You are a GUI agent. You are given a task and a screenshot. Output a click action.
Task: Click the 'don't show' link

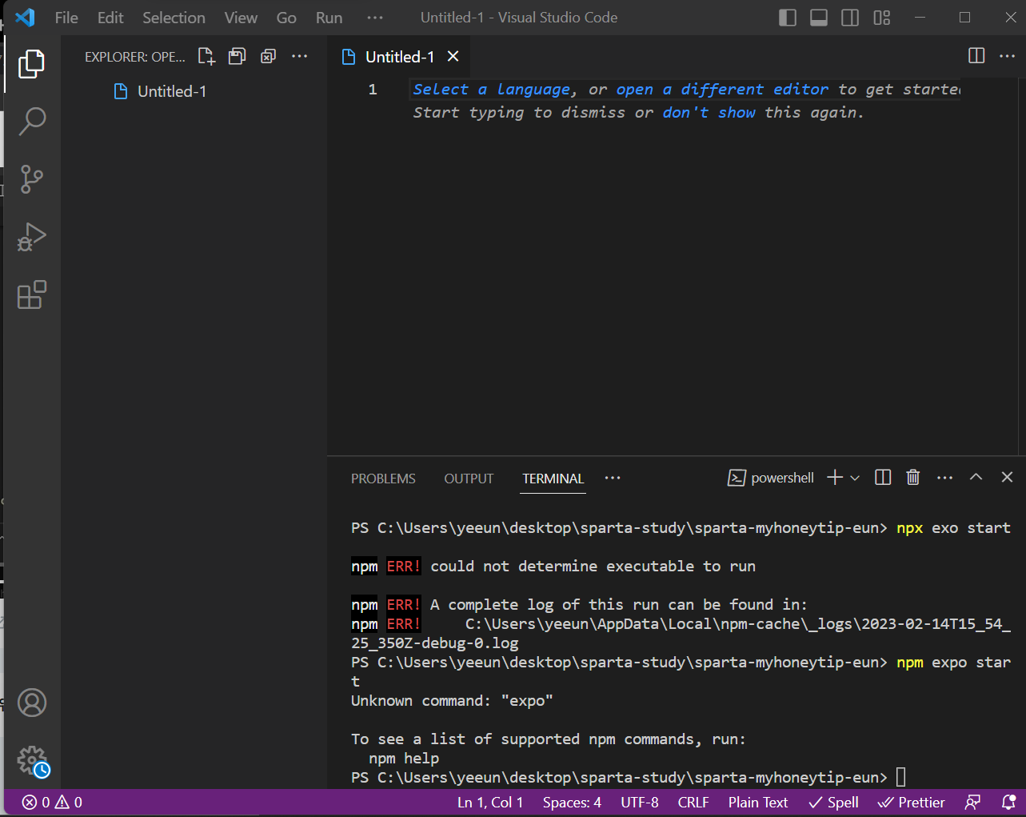click(x=709, y=113)
